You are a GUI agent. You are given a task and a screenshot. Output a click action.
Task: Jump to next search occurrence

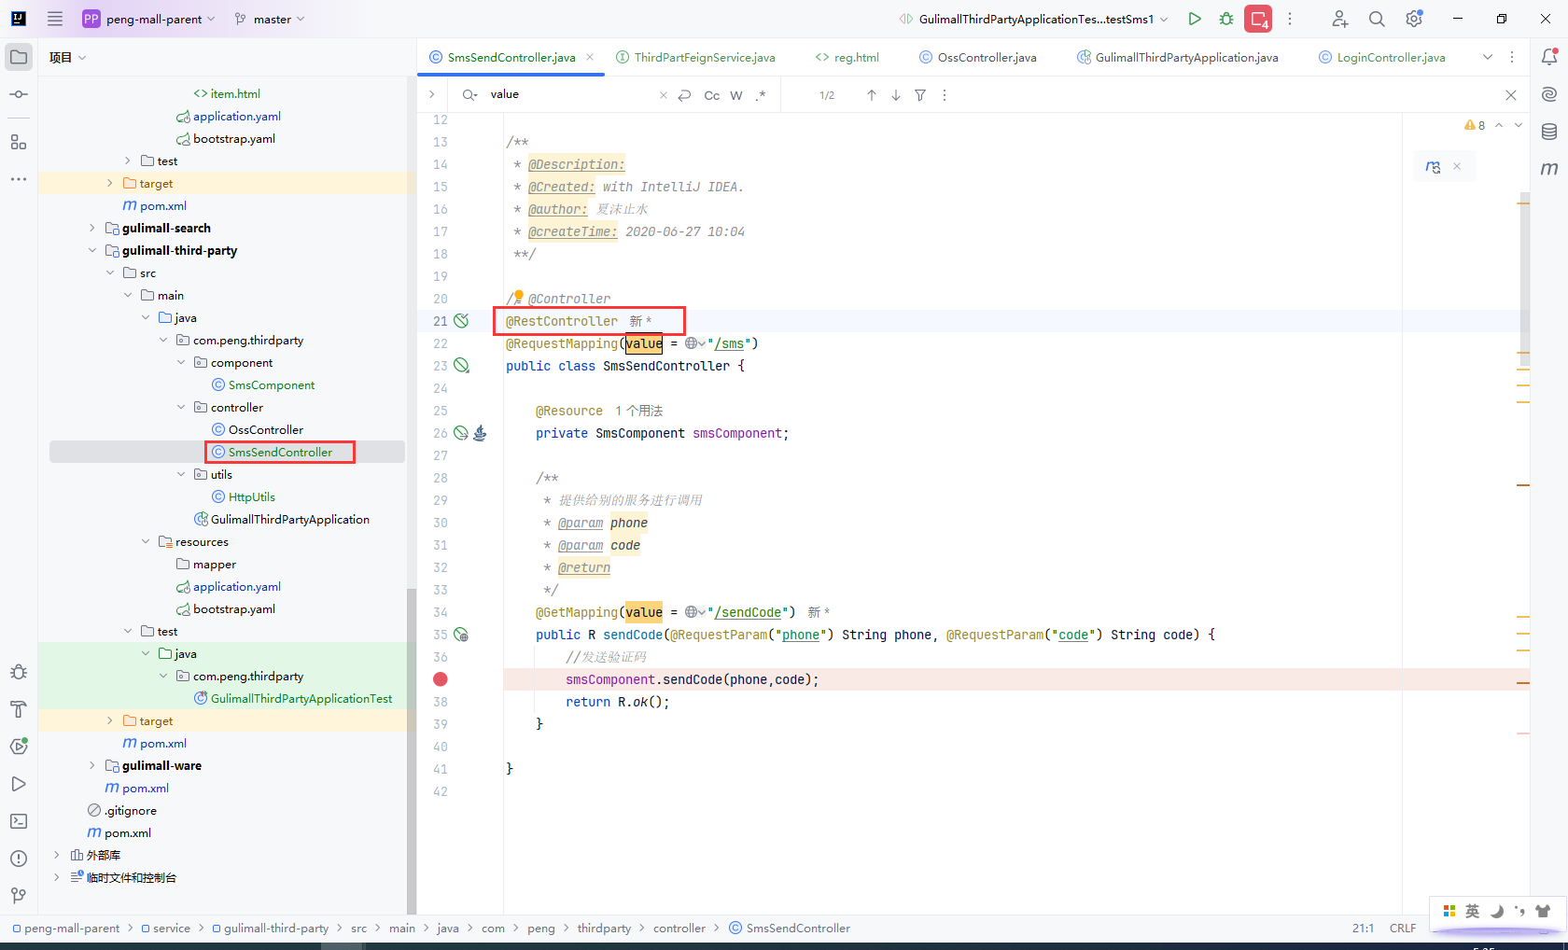896,95
